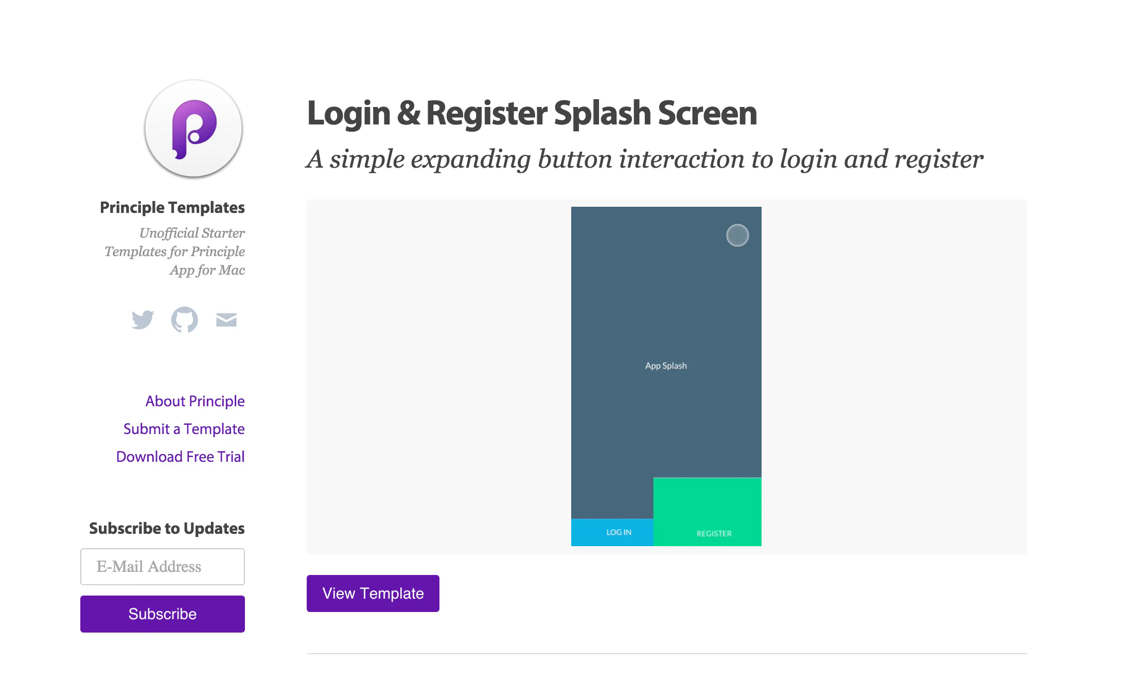The width and height of the screenshot is (1129, 684).
Task: Click the blue LOG IN area in the preview
Action: (612, 532)
